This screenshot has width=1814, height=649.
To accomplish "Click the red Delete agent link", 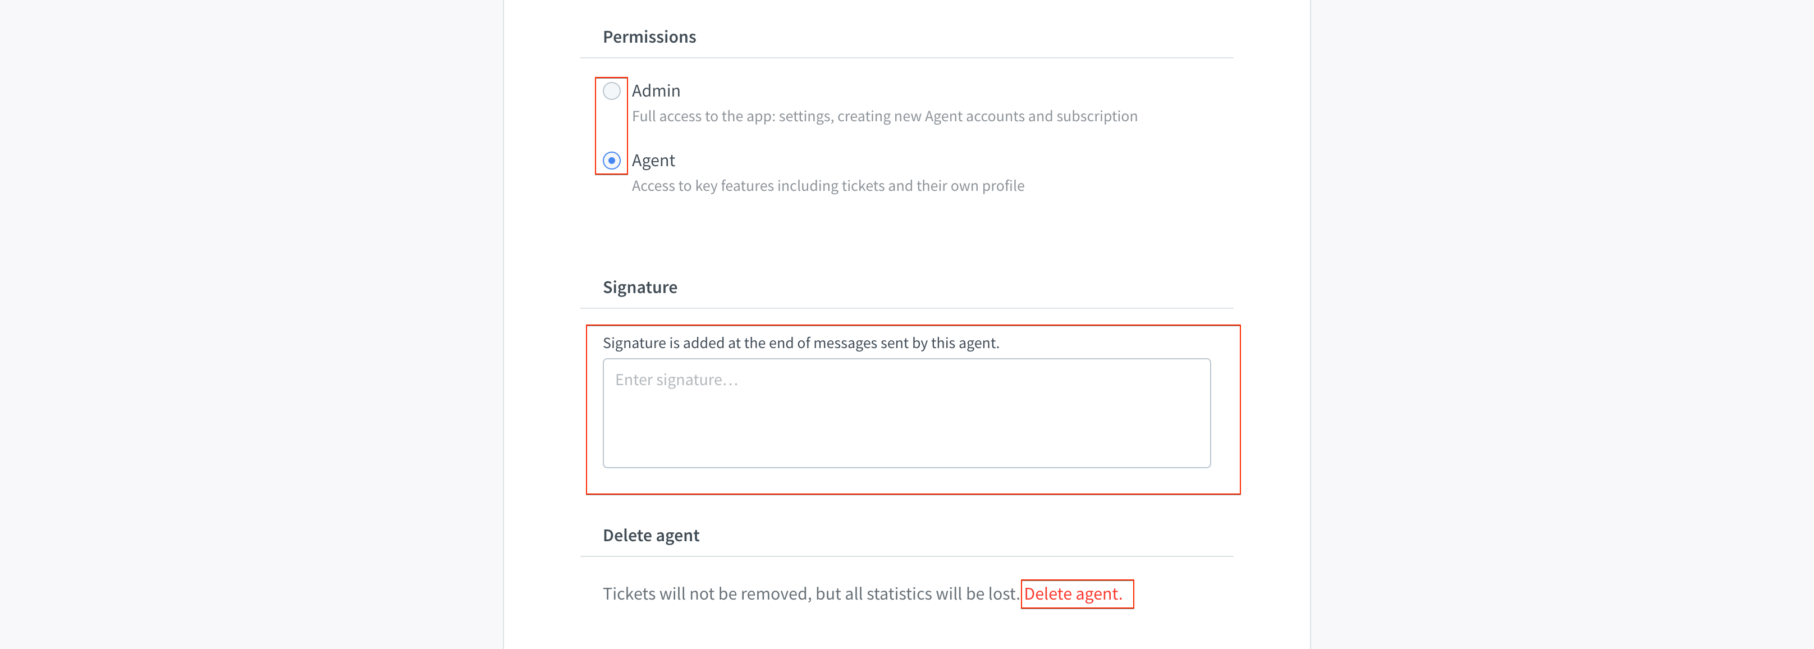I will (x=1073, y=594).
